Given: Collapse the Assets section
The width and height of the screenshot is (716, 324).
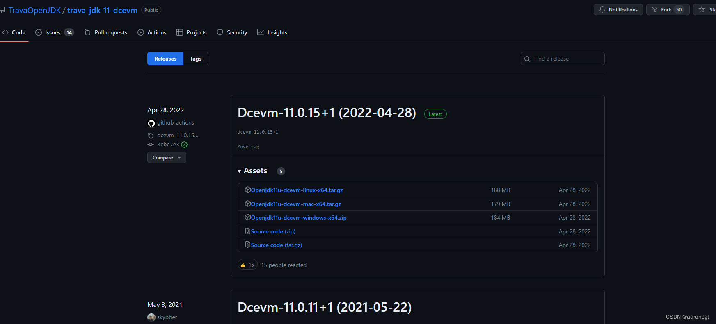Looking at the screenshot, I should (252, 171).
